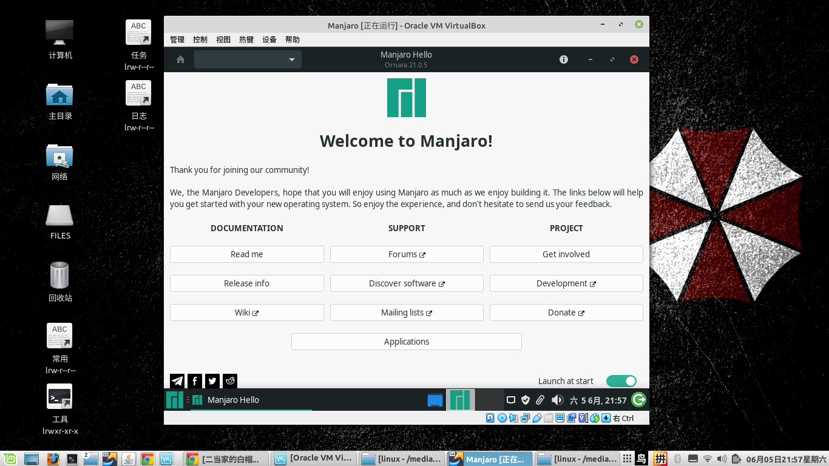
Task: Open the Wiki link button
Action: tap(247, 312)
